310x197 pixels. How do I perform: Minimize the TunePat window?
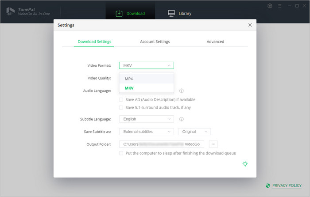290,6
